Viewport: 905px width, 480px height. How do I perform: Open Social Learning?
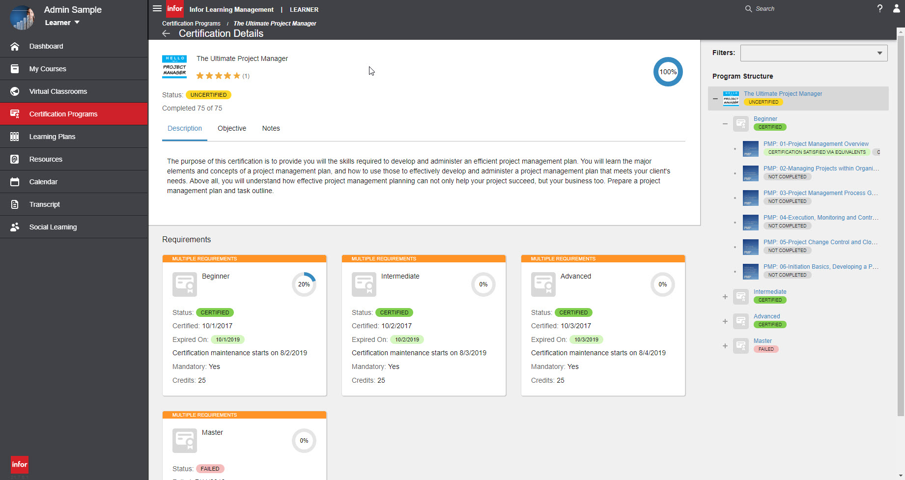point(53,226)
